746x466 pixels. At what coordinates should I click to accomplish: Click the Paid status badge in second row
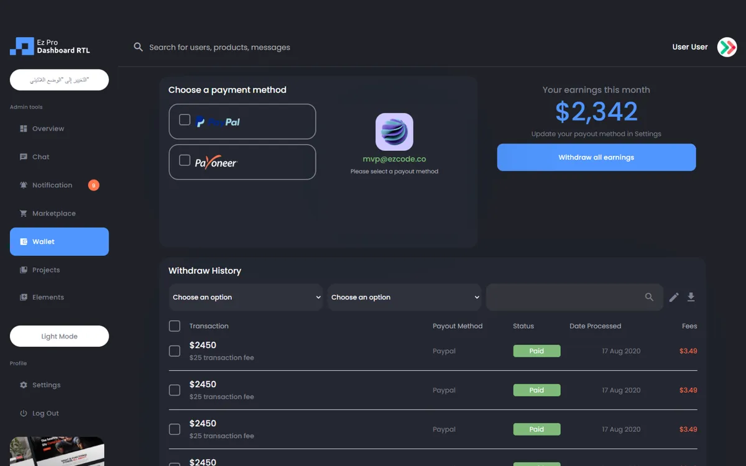click(536, 390)
